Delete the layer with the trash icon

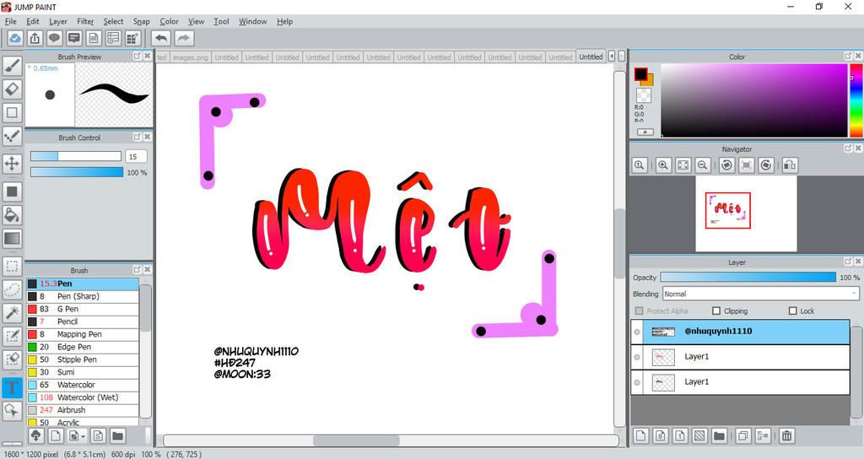787,436
